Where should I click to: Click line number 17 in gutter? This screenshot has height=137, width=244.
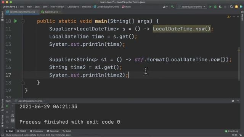pyautogui.click(x=8, y=75)
